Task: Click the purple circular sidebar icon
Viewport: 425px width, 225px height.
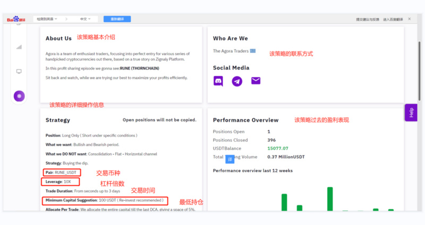Action: tap(19, 96)
